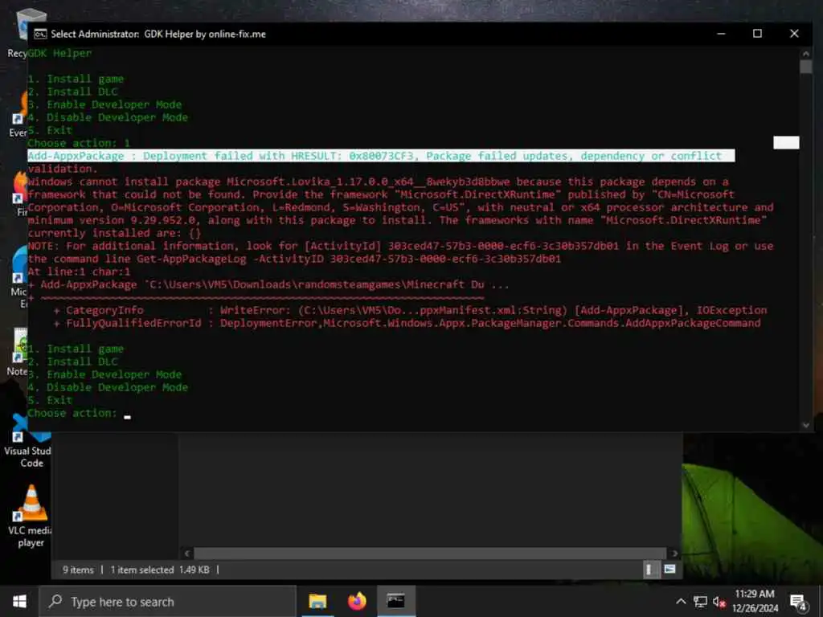Image resolution: width=823 pixels, height=617 pixels.
Task: Click the console vertical scrollbar thumb
Action: pyautogui.click(x=805, y=67)
